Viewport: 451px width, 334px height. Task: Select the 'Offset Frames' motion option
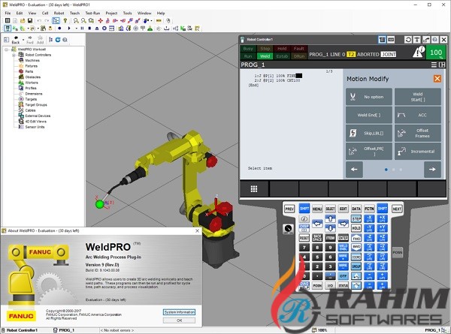[418, 133]
